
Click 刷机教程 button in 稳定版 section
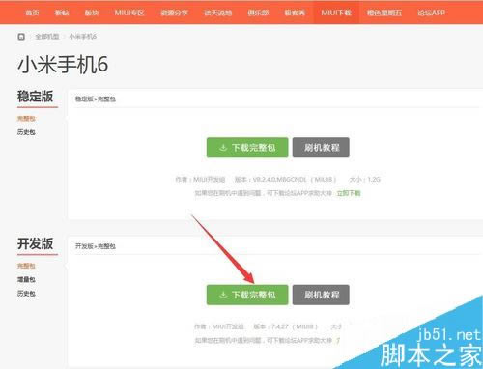point(321,148)
